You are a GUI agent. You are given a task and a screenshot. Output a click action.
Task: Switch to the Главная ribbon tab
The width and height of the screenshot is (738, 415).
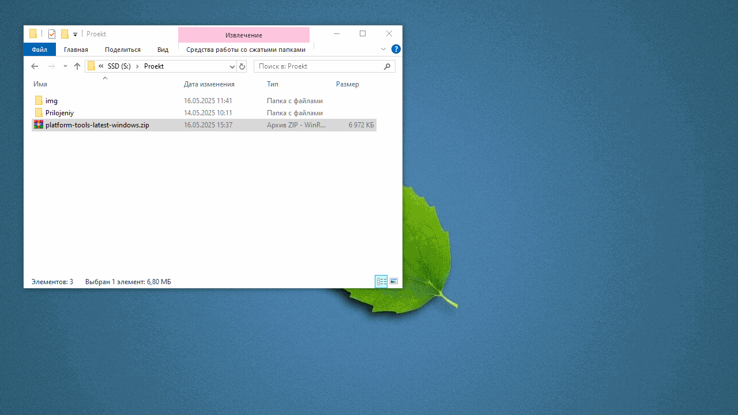coord(76,50)
